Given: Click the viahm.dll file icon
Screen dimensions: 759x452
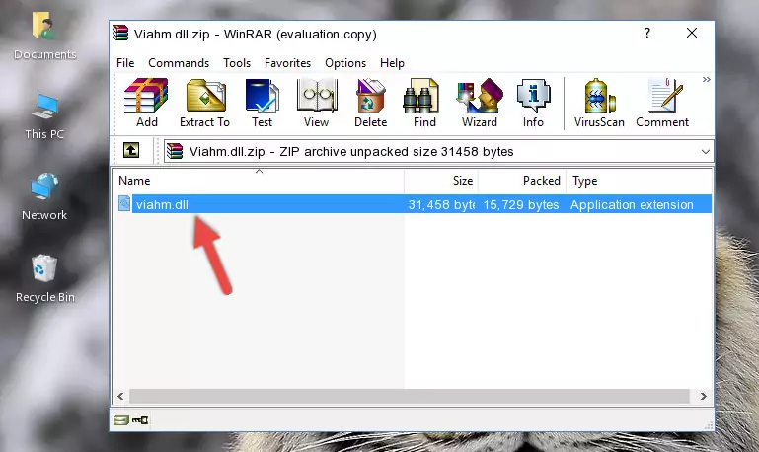Looking at the screenshot, I should pyautogui.click(x=124, y=203).
